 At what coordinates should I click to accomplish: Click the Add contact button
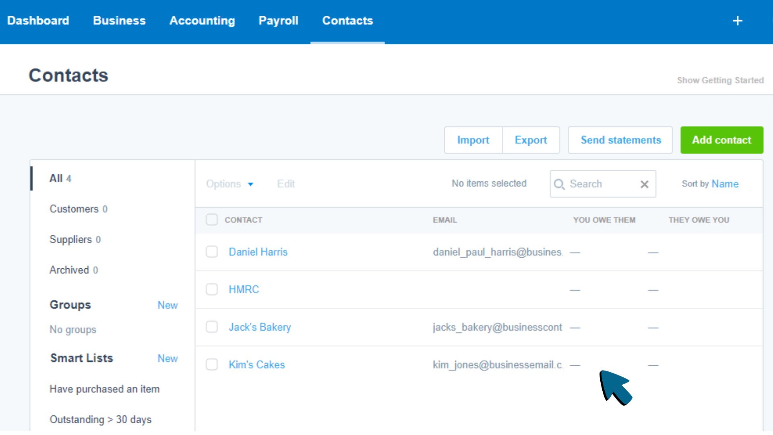coord(721,140)
